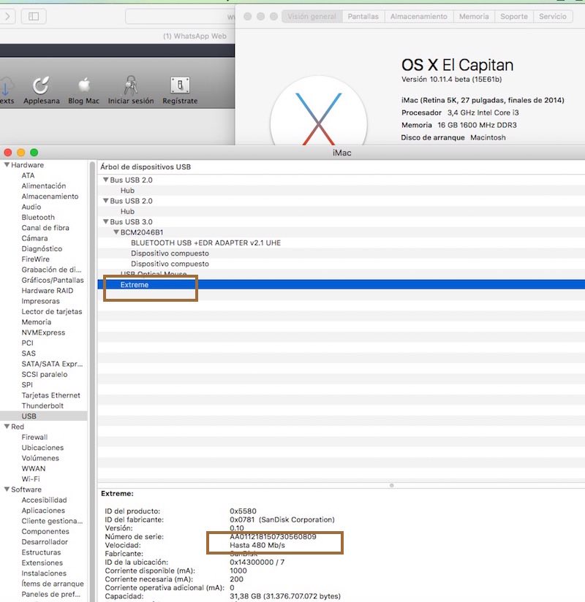Switch to the Soporte tab
Screen dimensions: 585x602
point(514,17)
